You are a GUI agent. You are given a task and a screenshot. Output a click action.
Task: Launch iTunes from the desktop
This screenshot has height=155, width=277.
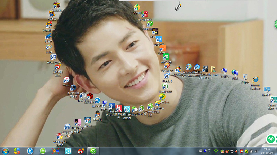(67, 79)
